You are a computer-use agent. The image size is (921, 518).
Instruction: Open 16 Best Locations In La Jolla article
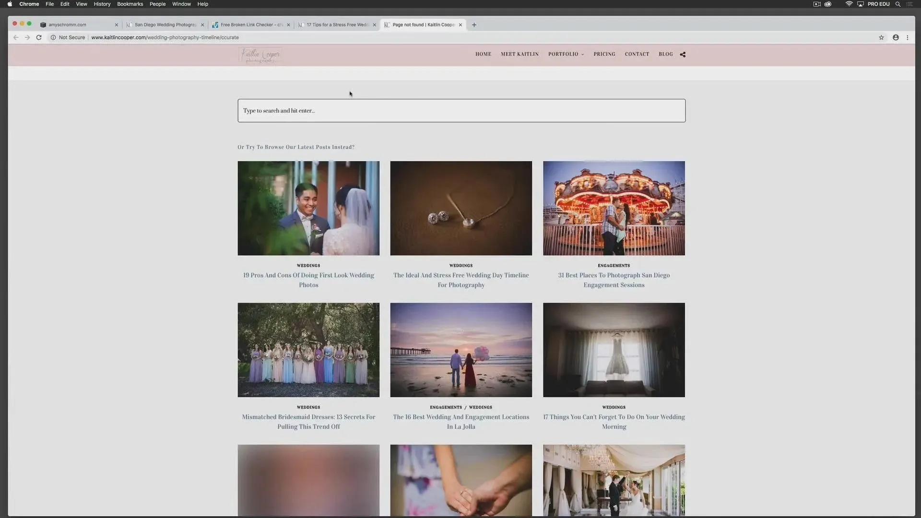[461, 422]
